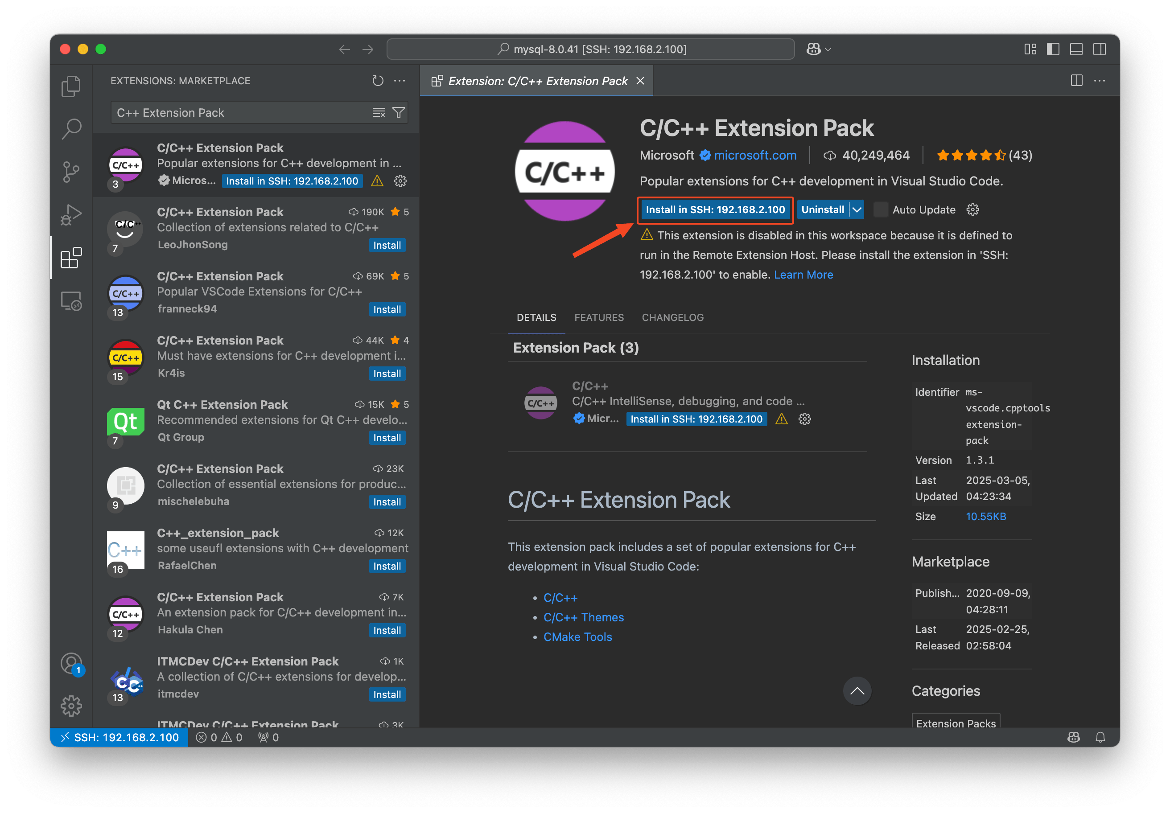The width and height of the screenshot is (1170, 813).
Task: Open the C/C++ Themes link
Action: click(x=584, y=617)
